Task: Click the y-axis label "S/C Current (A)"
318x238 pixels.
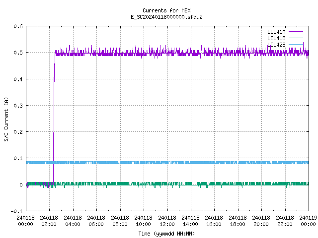Action: [6, 119]
